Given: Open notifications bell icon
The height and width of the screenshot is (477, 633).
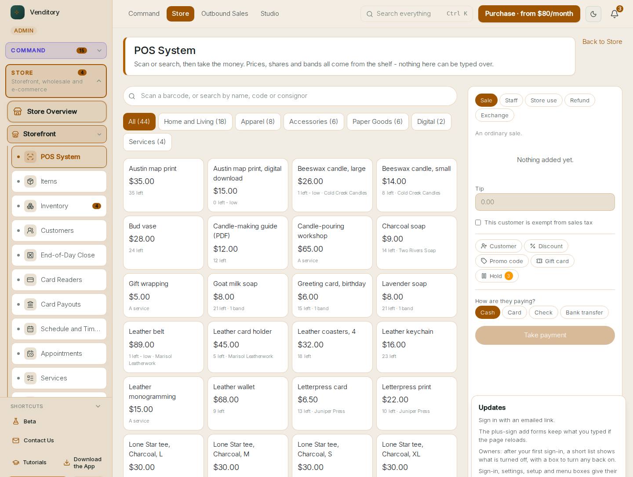Looking at the screenshot, I should coord(615,14).
